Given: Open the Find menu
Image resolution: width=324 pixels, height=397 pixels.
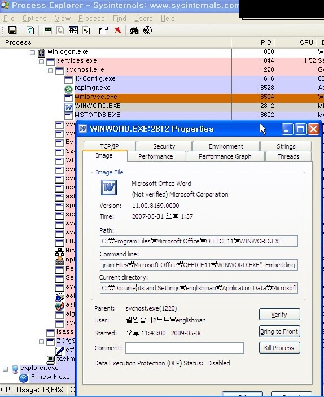Looking at the screenshot, I should (120, 19).
